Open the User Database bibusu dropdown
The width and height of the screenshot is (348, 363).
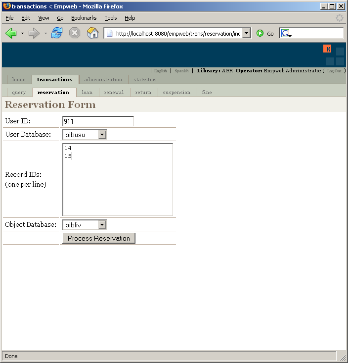click(x=102, y=135)
